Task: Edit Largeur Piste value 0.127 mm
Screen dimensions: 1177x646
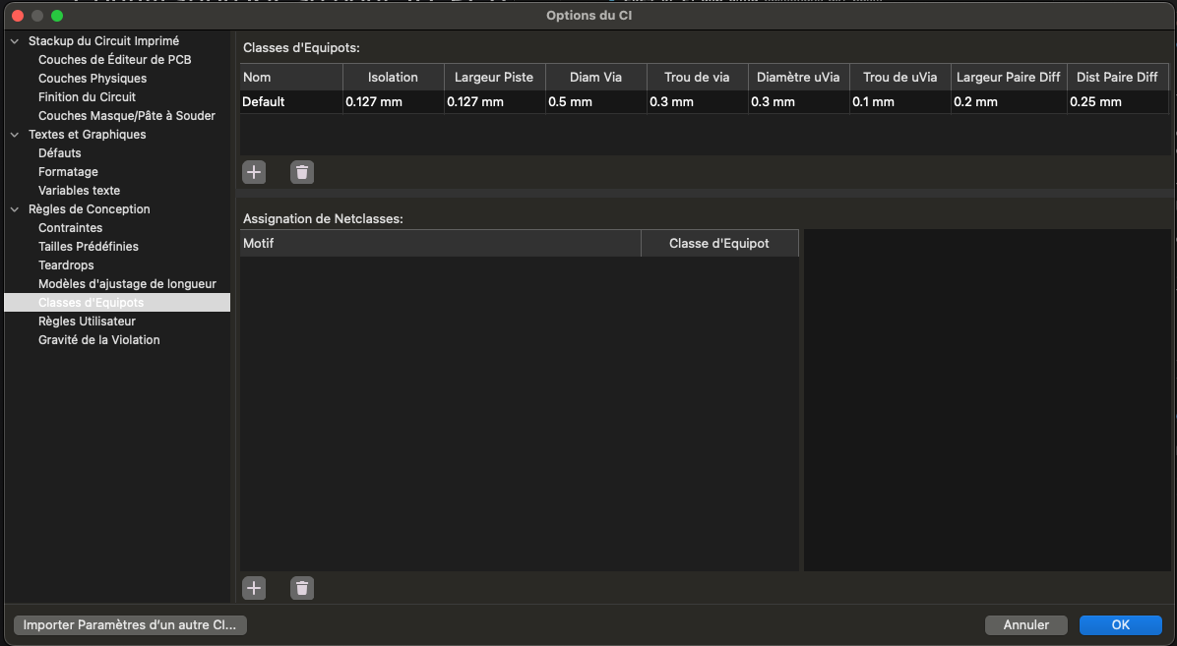Action: pos(495,102)
